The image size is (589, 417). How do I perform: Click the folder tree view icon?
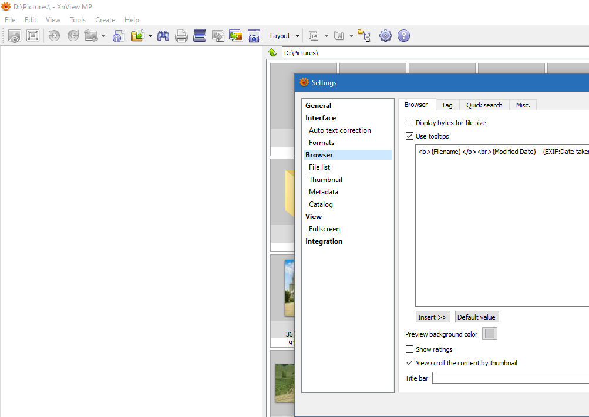[364, 36]
